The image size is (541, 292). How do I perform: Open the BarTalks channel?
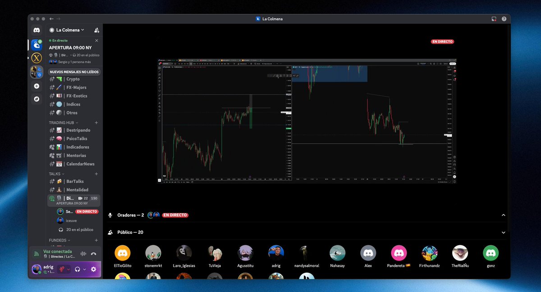74,181
